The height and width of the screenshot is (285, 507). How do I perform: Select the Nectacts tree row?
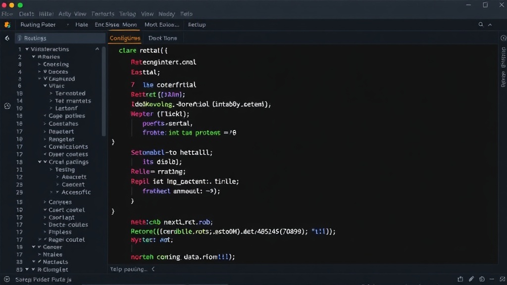coord(55,262)
